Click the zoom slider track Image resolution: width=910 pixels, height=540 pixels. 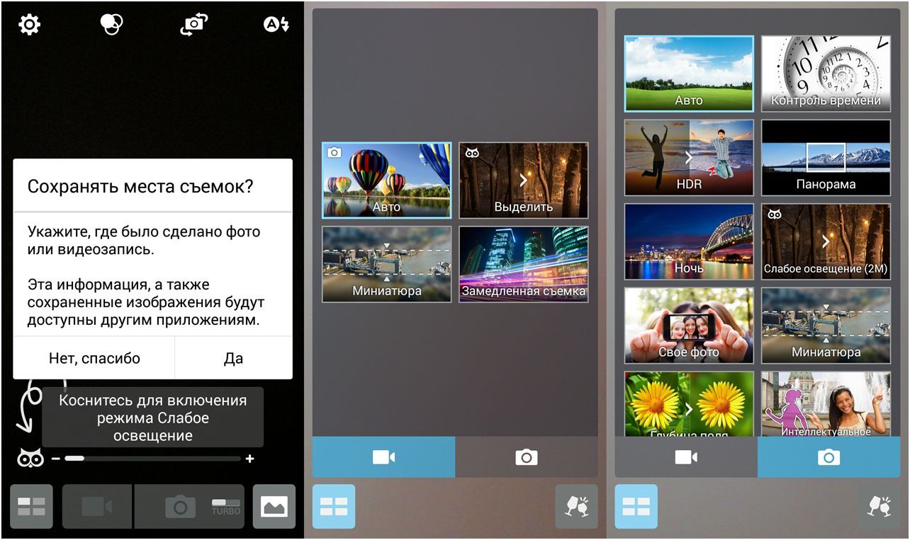point(152,459)
